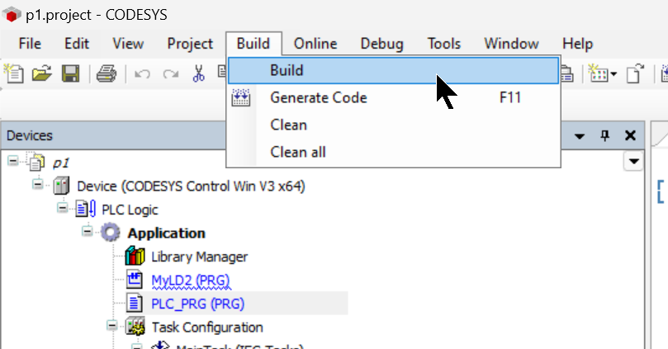Open the Help menu
Image resolution: width=668 pixels, height=349 pixels.
[578, 44]
